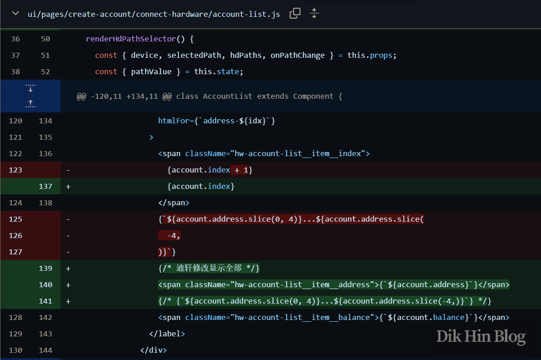The width and height of the screenshot is (541, 360).
Task: Click the plus marker on the added address span line
Action: coord(67,284)
